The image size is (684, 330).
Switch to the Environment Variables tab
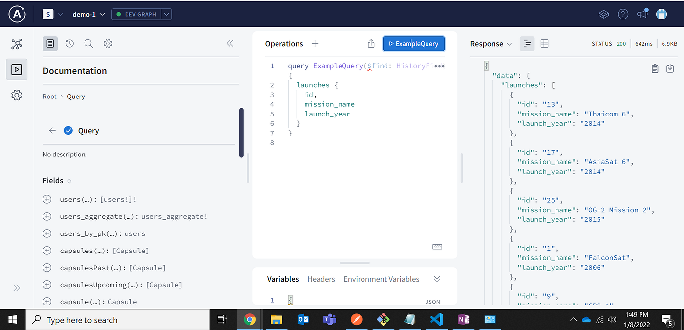tap(382, 279)
